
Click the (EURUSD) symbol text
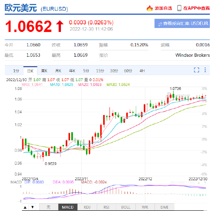click(x=54, y=9)
